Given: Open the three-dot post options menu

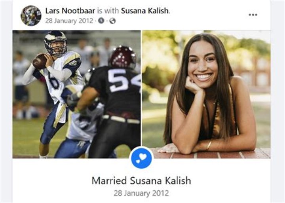Looking at the screenshot, I should 253,15.
